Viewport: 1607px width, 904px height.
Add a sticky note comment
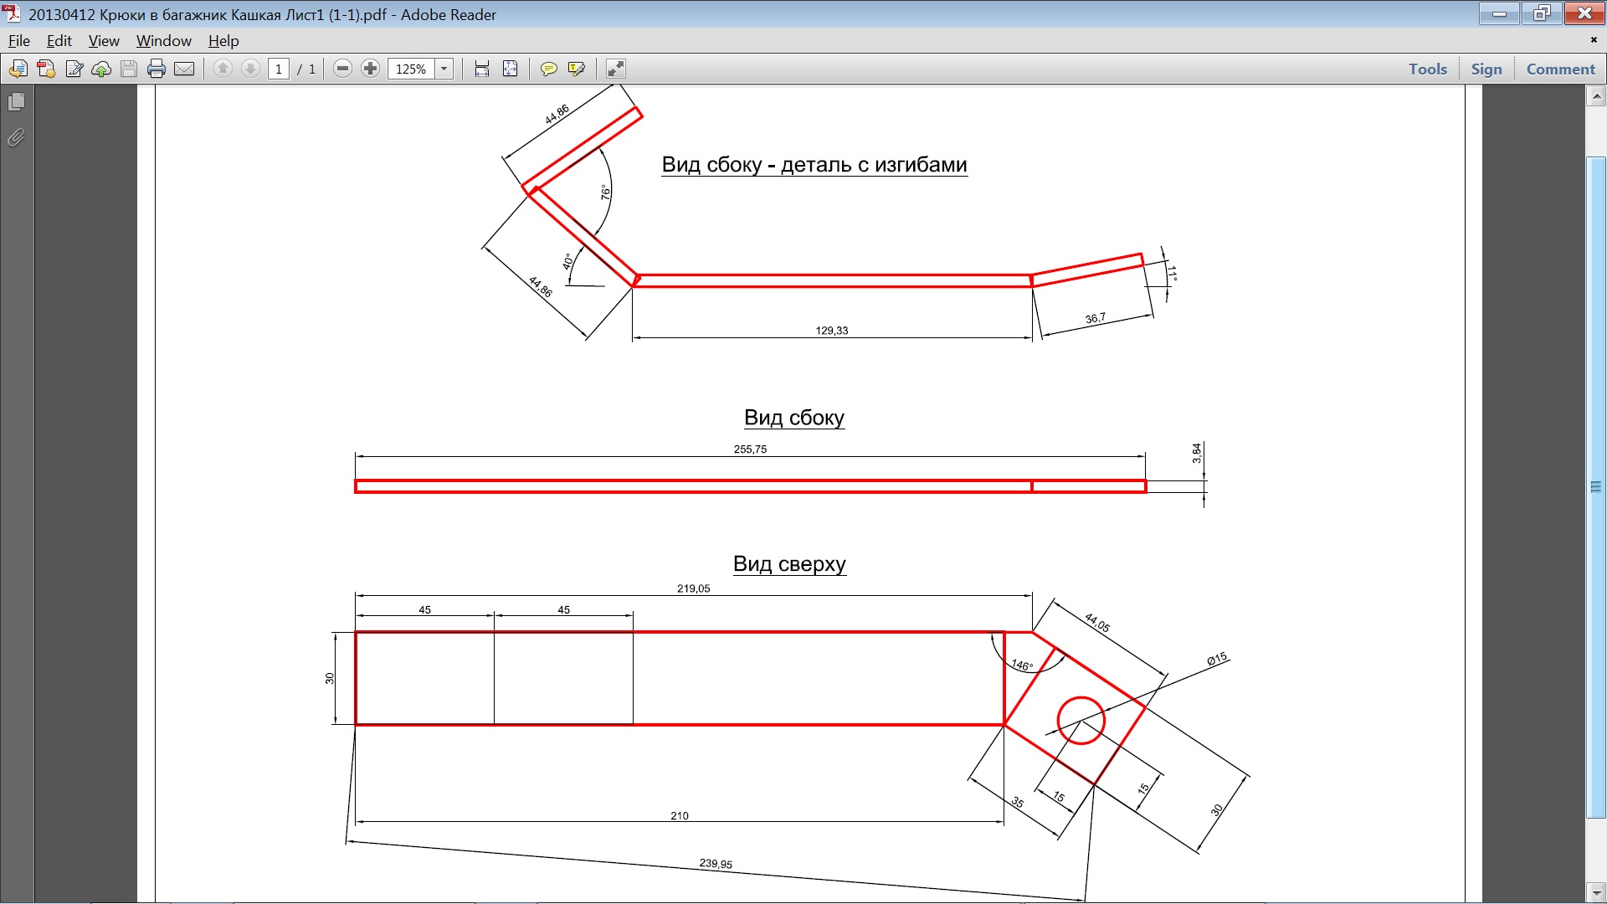[548, 69]
